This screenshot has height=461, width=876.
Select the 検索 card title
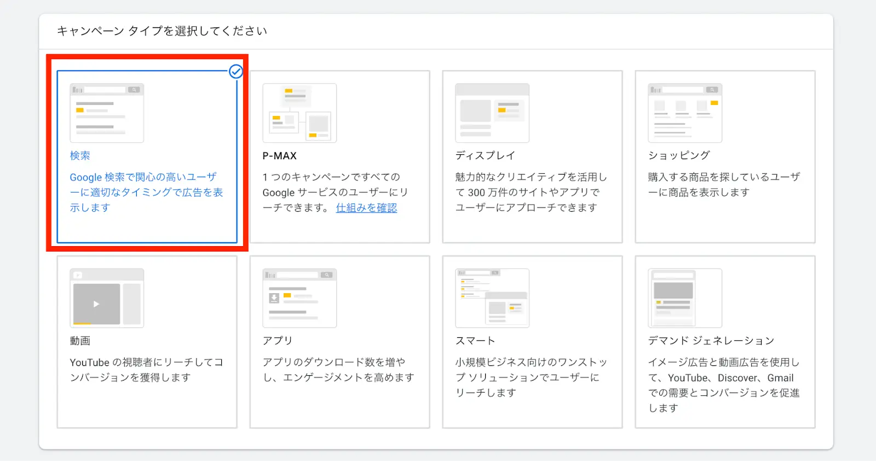pos(80,155)
